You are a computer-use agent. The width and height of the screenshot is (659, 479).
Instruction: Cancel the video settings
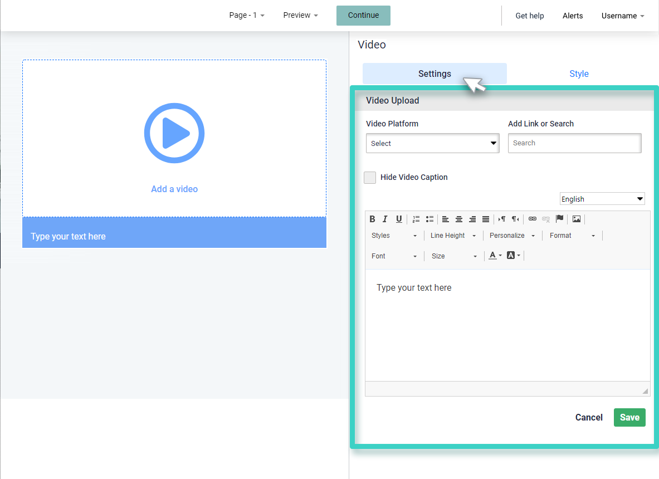click(x=589, y=417)
